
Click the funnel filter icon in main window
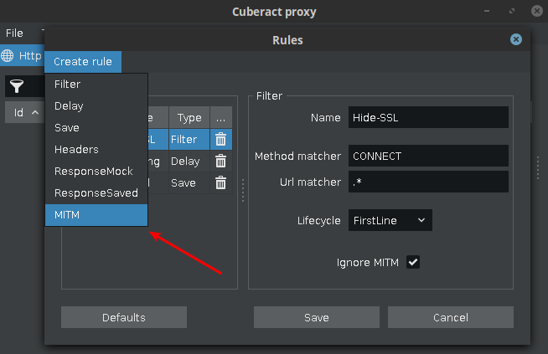(17, 85)
